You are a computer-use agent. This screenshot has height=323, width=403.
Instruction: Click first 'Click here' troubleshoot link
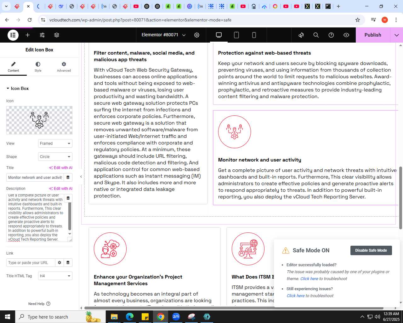[309, 279]
